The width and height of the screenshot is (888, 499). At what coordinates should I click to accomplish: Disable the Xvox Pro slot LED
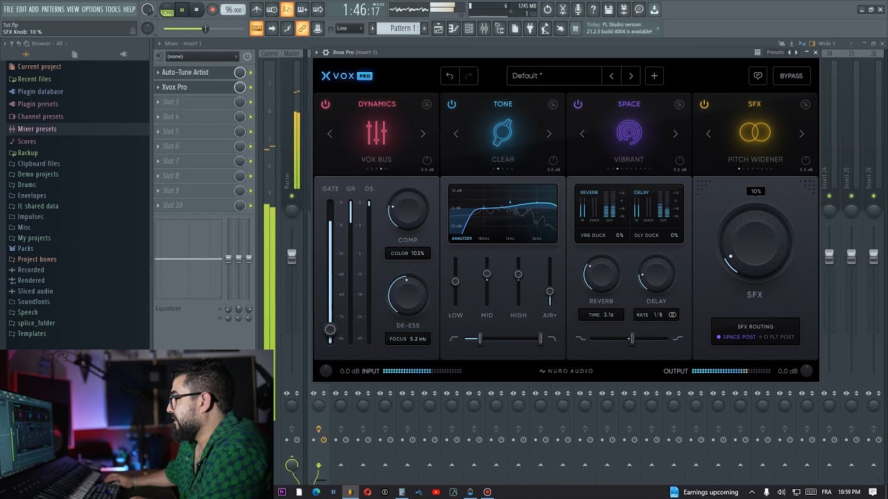pyautogui.click(x=250, y=87)
